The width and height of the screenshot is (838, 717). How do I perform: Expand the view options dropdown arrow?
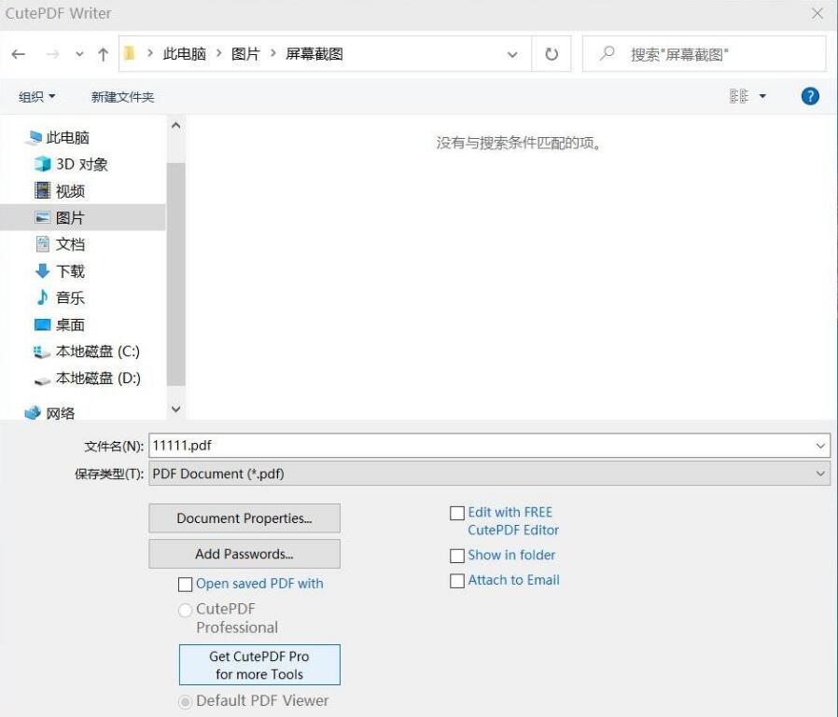coord(762,96)
